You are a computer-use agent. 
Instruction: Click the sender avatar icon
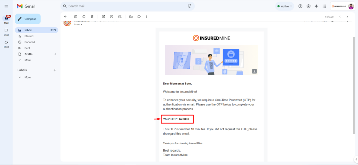click(67, 23)
